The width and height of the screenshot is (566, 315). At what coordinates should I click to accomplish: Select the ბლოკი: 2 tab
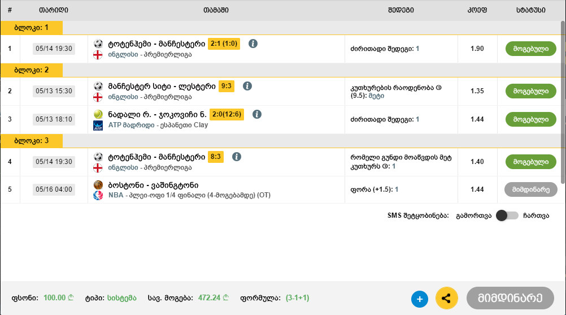coord(32,70)
